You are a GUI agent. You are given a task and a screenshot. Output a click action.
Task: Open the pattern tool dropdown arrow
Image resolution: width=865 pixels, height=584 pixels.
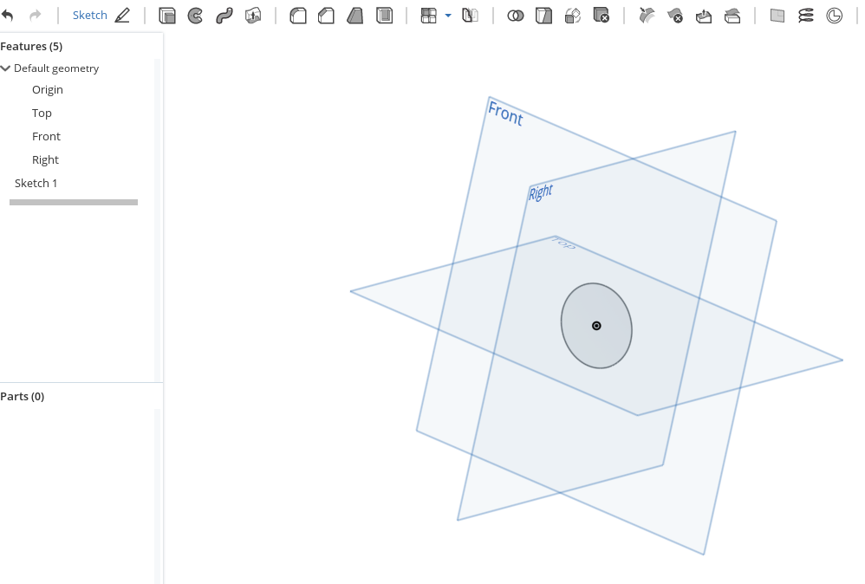[x=448, y=16]
